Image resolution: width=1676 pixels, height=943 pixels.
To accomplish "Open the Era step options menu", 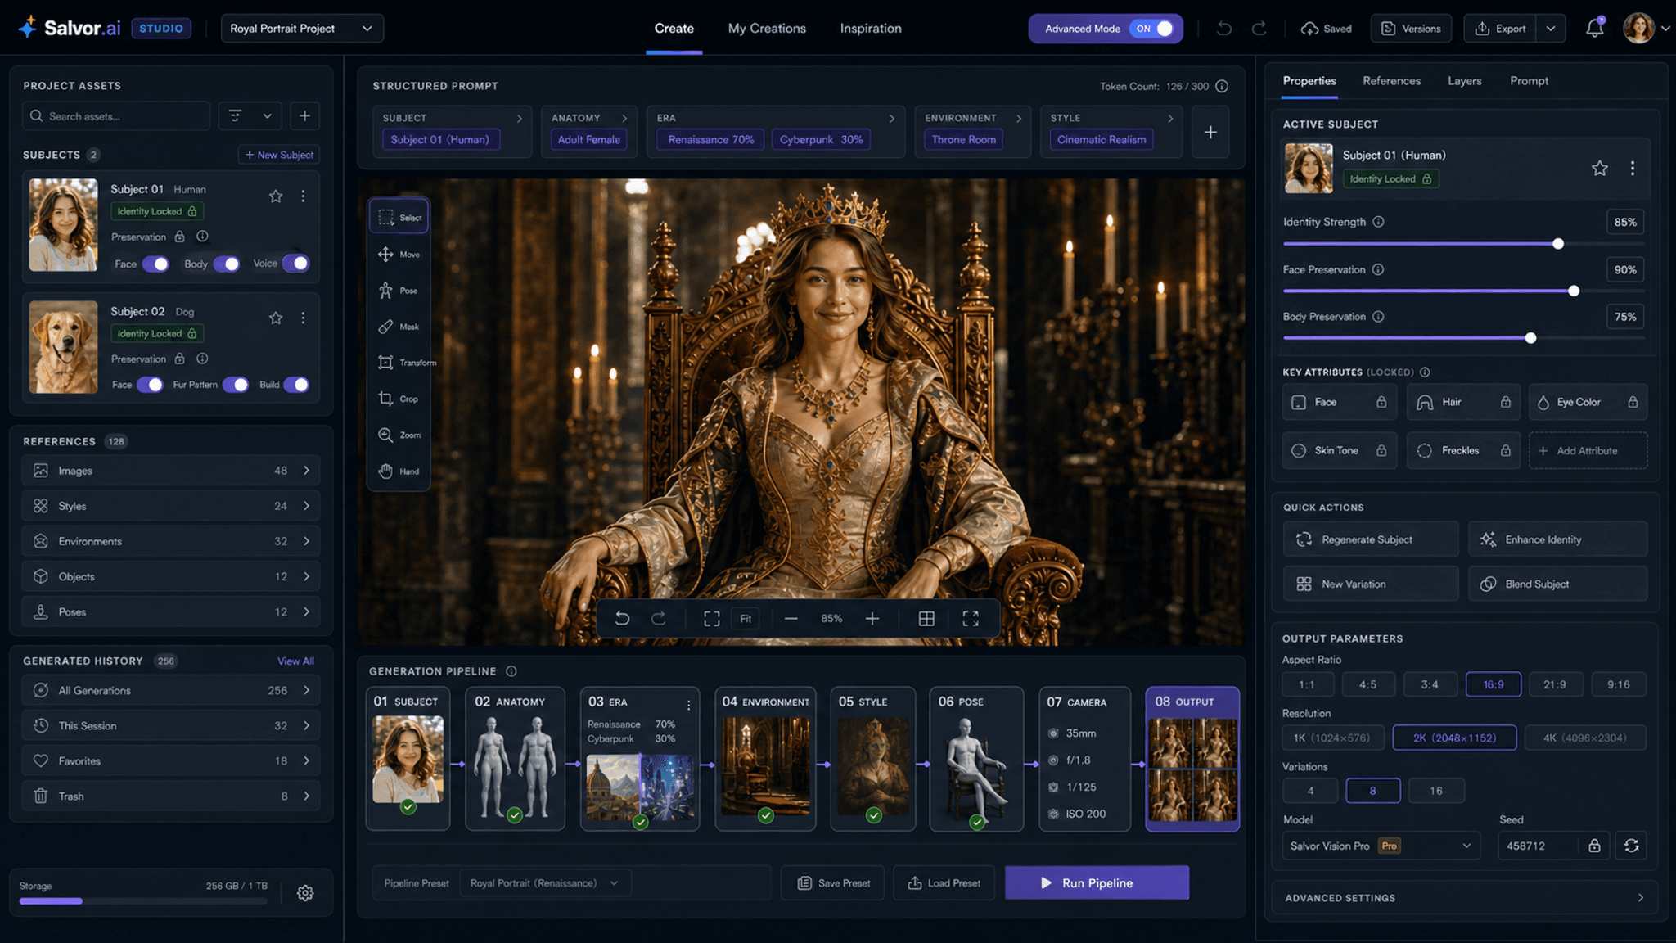I will click(x=689, y=705).
